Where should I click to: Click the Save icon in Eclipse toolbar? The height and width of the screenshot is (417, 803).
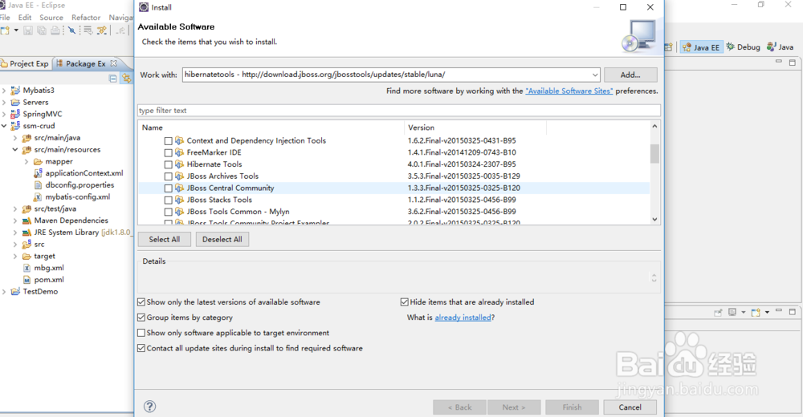coord(28,30)
